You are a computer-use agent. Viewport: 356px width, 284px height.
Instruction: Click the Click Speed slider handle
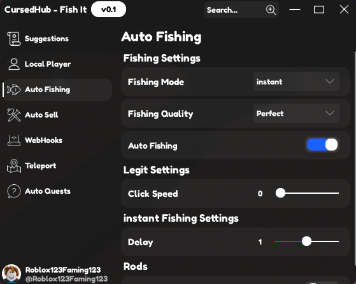(280, 193)
